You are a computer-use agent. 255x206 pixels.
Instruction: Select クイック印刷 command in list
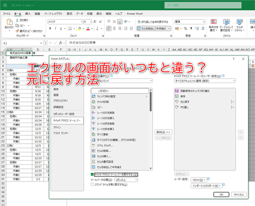(119, 102)
